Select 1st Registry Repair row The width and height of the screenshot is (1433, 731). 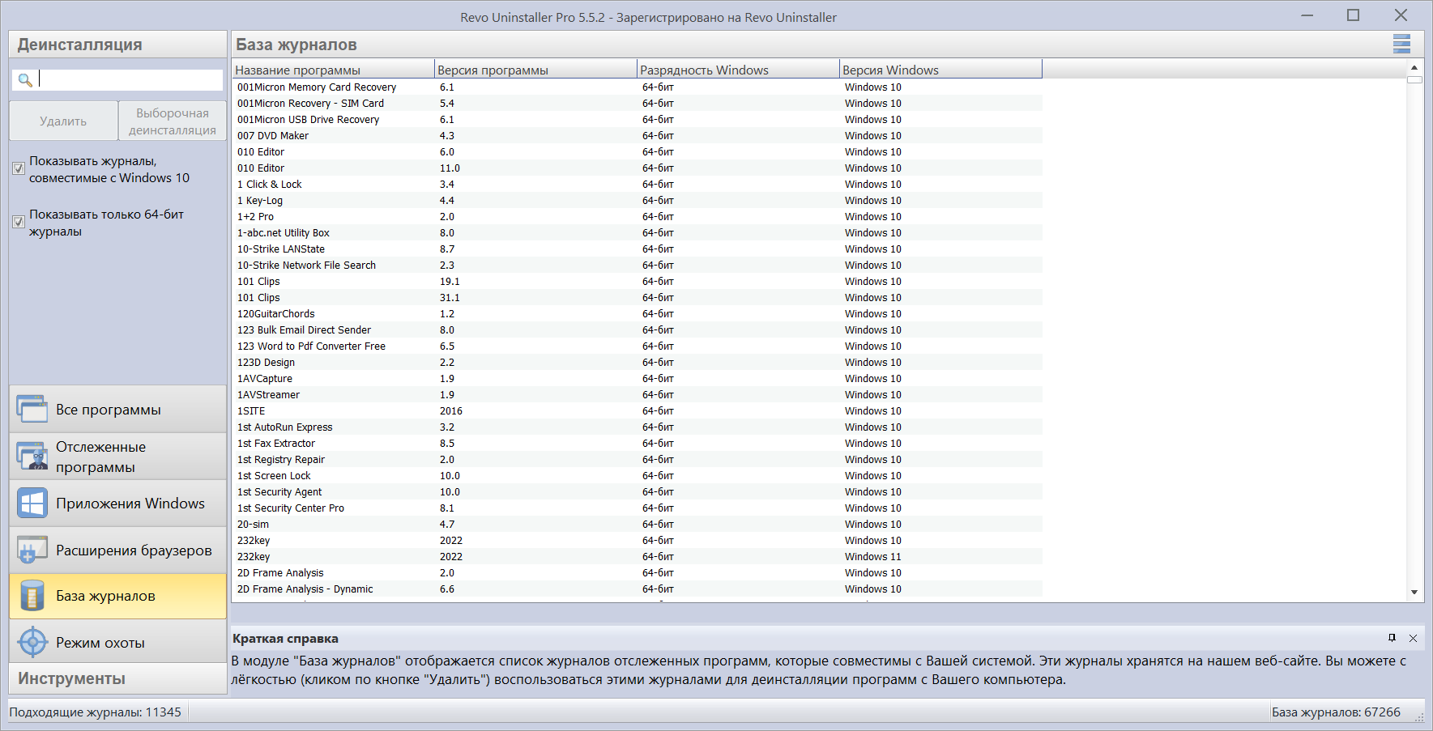click(637, 460)
